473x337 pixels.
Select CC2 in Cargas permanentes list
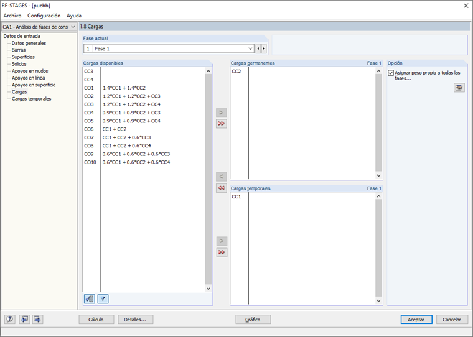tap(303, 72)
